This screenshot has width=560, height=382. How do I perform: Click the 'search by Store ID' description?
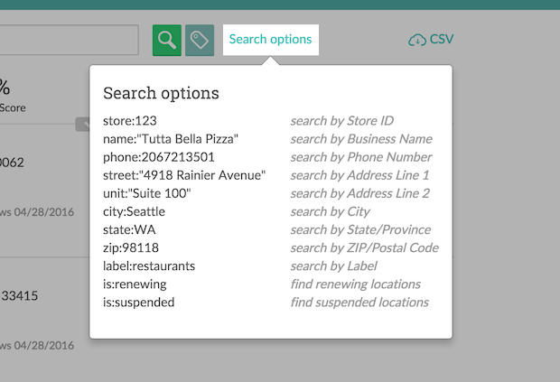(x=341, y=121)
